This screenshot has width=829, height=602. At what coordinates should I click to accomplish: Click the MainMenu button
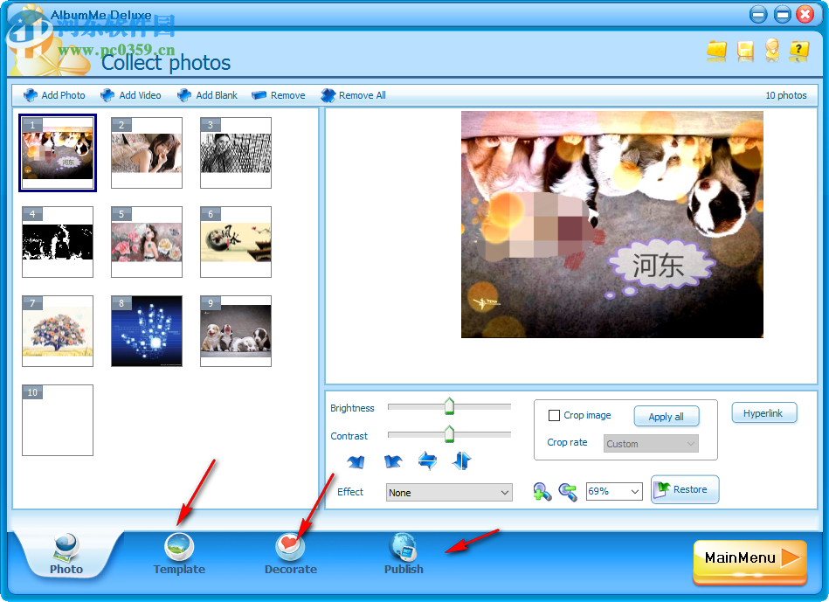(x=750, y=561)
